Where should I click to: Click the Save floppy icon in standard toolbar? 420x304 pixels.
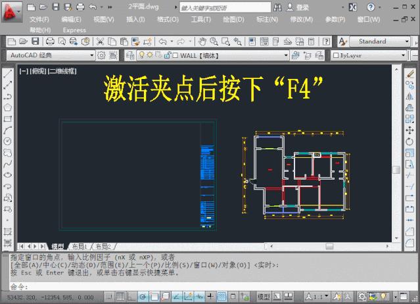[35, 41]
